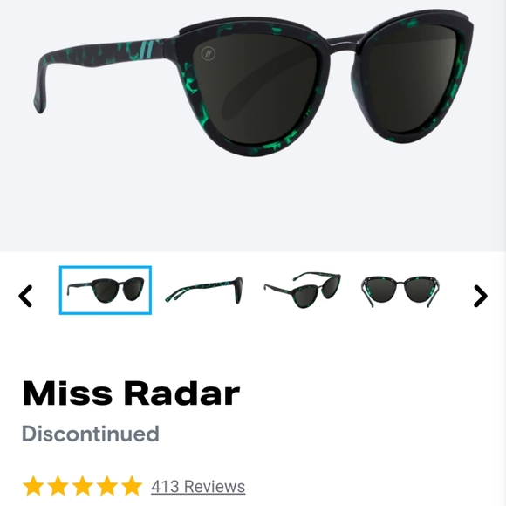This screenshot has width=506, height=506.
Task: Click the circular logo on the left lens
Action: (x=209, y=53)
